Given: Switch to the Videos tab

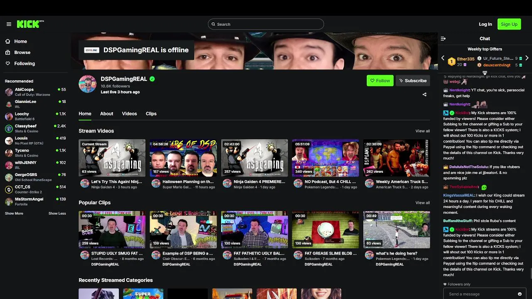Looking at the screenshot, I should [x=129, y=114].
